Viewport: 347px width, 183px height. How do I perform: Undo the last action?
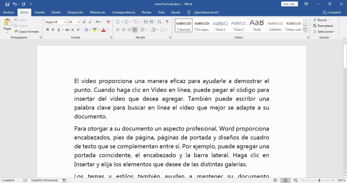pyautogui.click(x=15, y=4)
